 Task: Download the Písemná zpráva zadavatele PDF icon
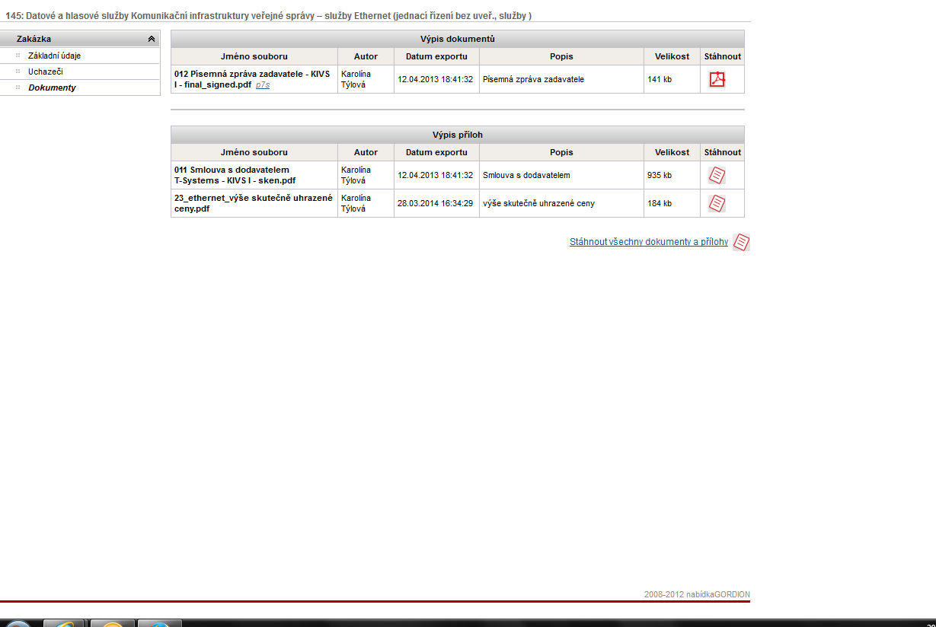pyautogui.click(x=717, y=80)
